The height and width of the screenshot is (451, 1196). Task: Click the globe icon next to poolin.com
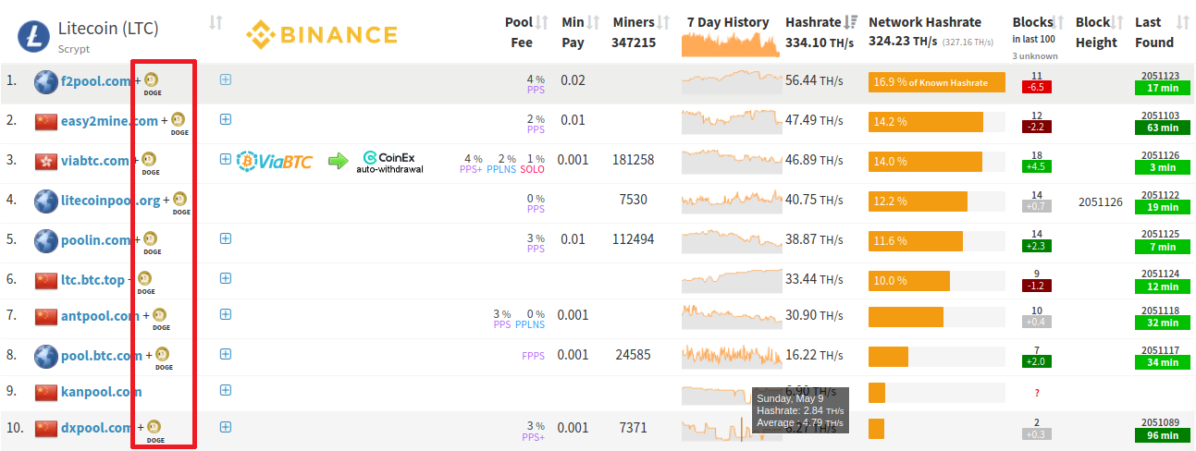(x=45, y=240)
